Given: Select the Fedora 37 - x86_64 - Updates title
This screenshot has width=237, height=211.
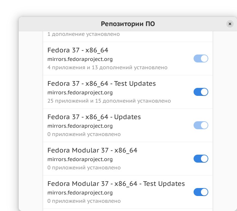Looking at the screenshot, I should point(94,117).
